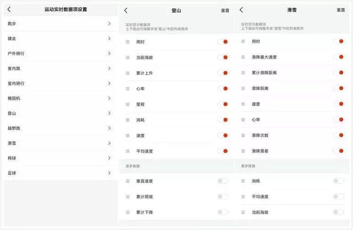Open 滑雪 settings chevron
353x230 pixels.
109,143
